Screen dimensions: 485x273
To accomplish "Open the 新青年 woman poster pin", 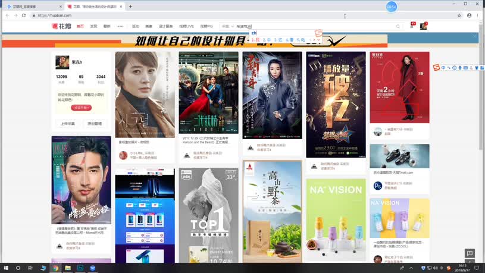I will [272, 95].
